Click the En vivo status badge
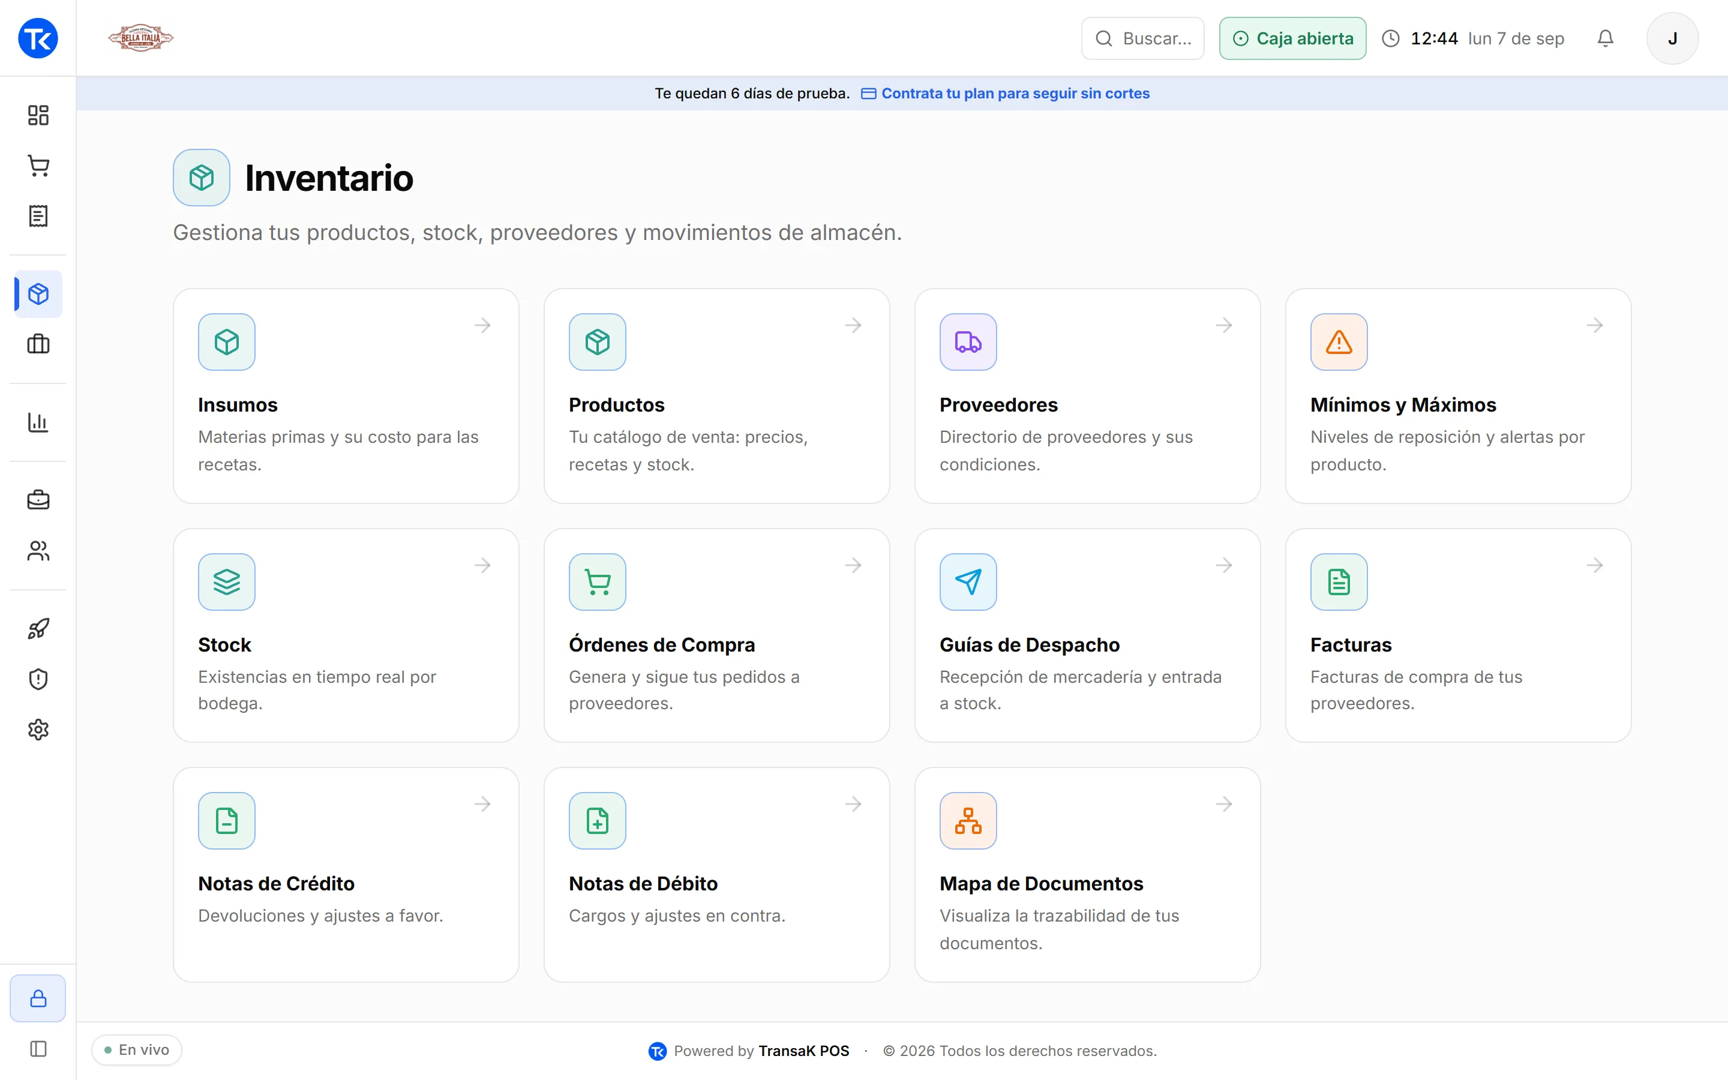Viewport: 1728px width, 1080px height. click(x=136, y=1050)
